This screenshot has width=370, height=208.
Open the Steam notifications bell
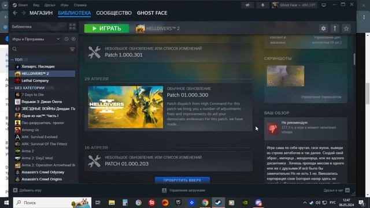click(x=262, y=5)
